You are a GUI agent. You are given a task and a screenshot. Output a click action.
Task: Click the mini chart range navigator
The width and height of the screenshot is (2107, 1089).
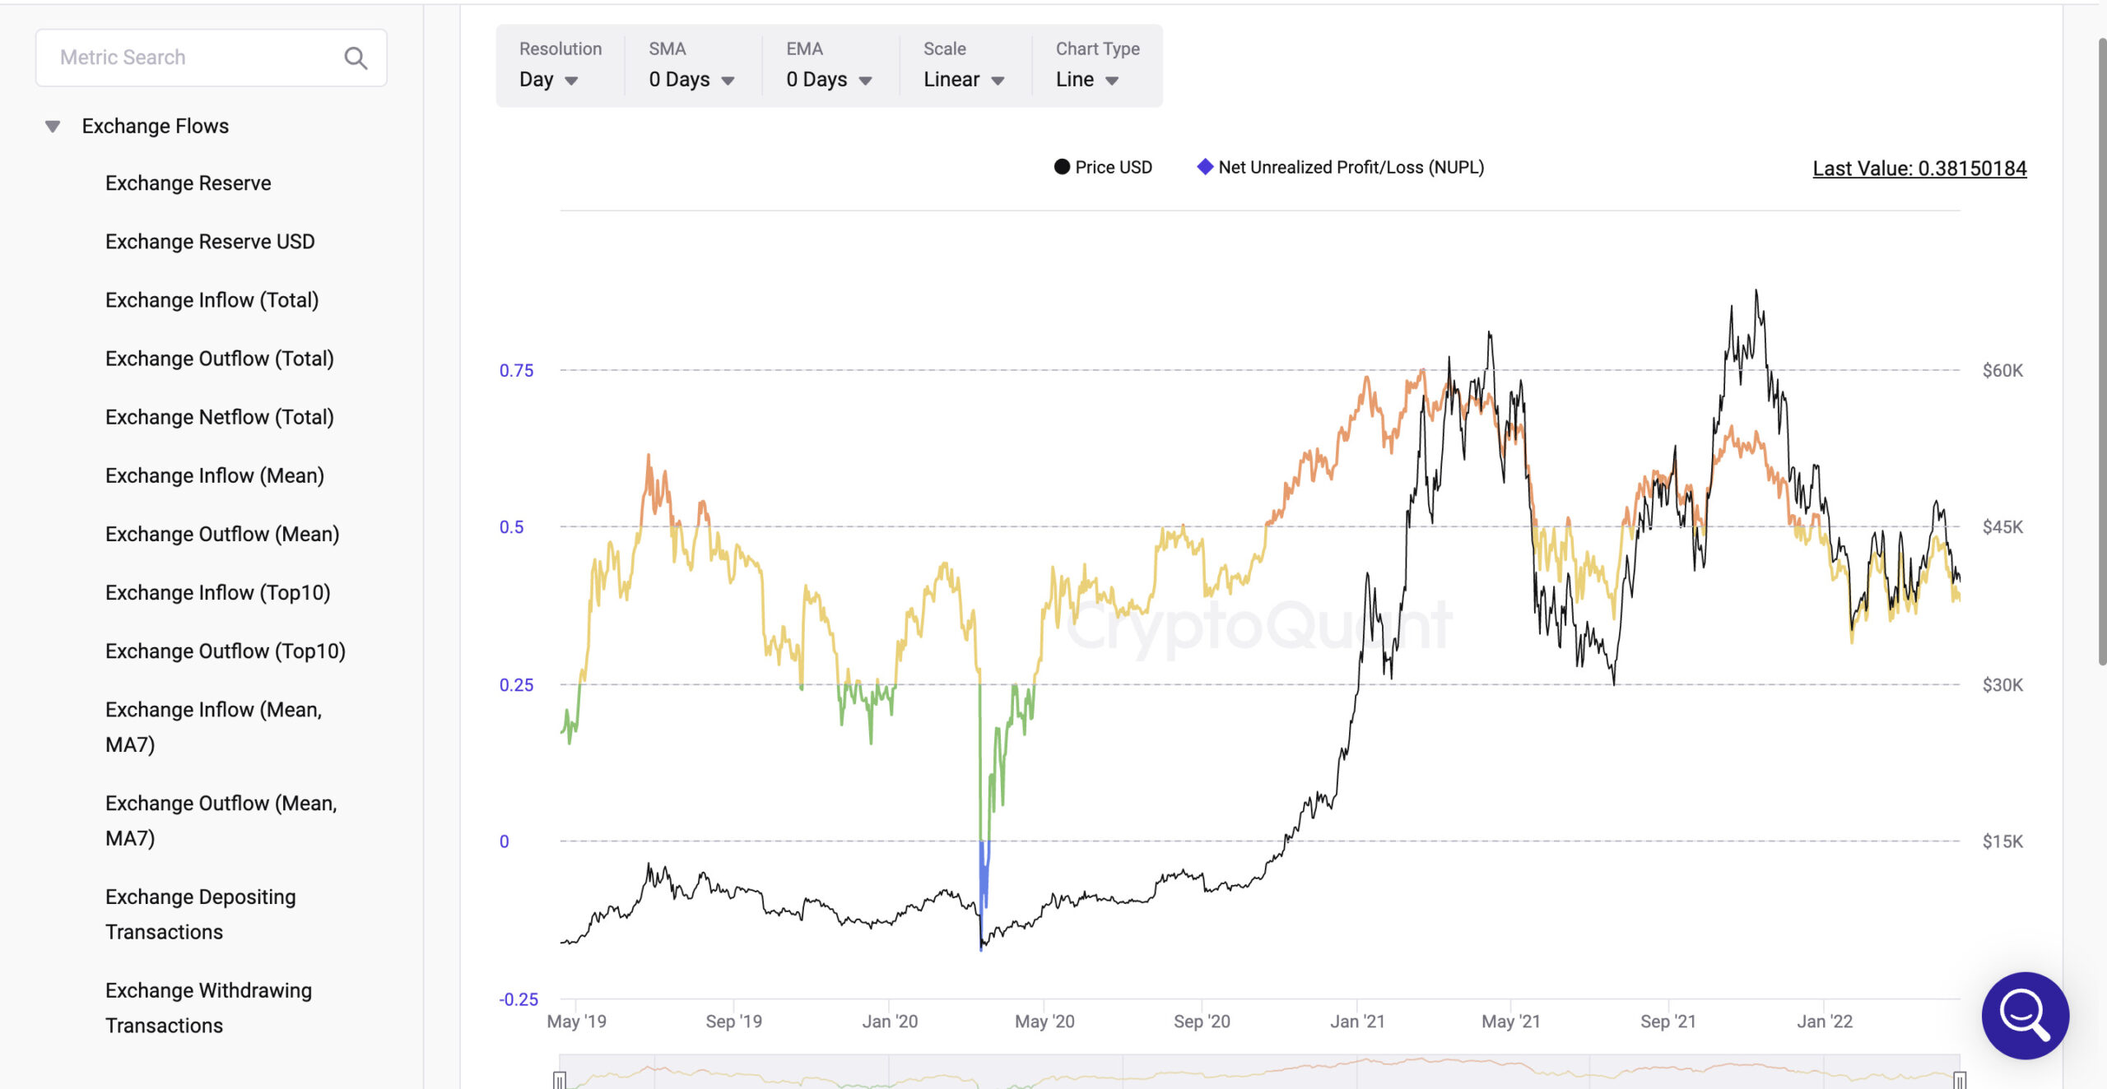click(x=1259, y=1072)
